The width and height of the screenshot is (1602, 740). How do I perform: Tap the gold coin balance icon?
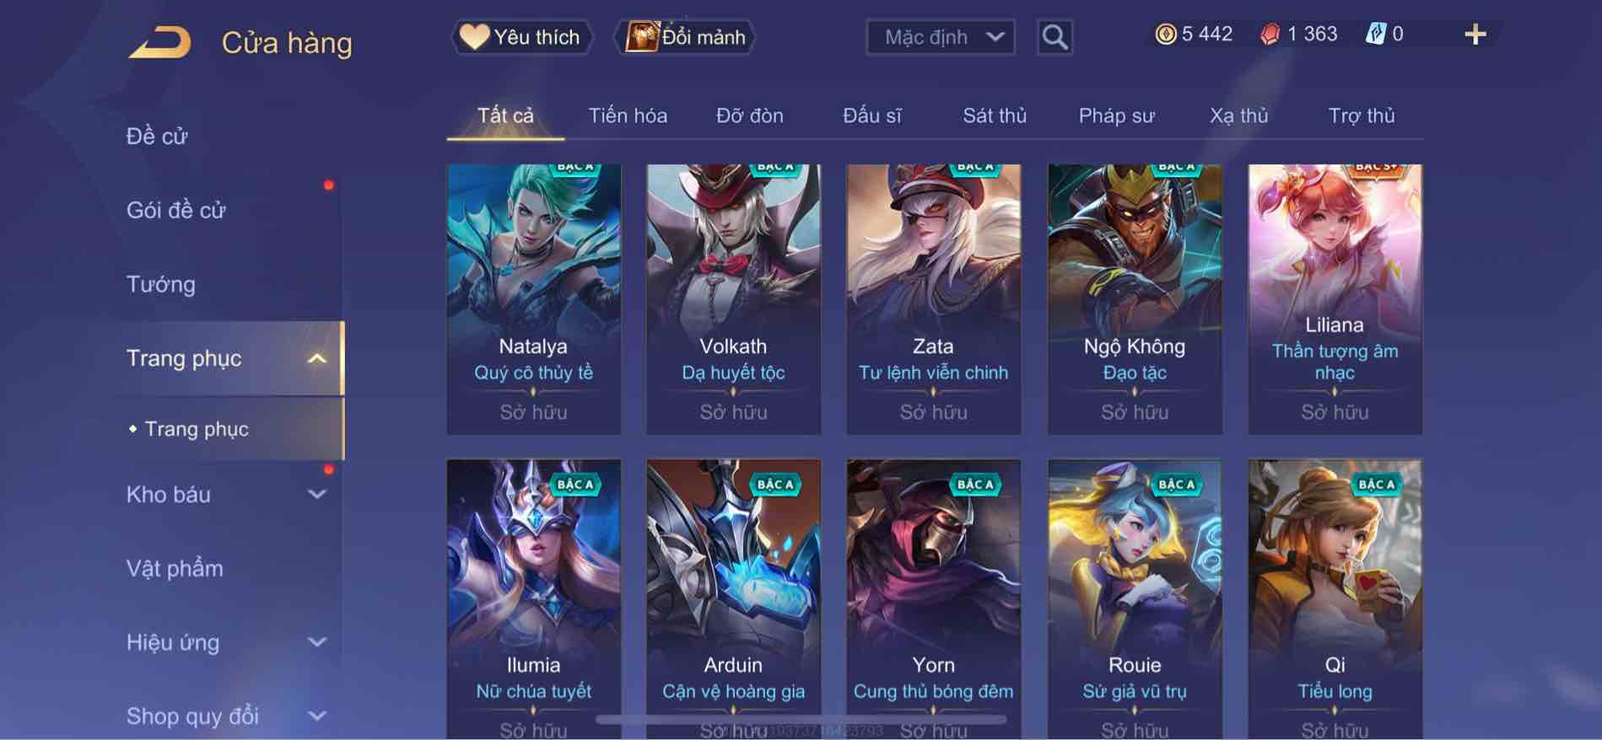click(x=1165, y=35)
